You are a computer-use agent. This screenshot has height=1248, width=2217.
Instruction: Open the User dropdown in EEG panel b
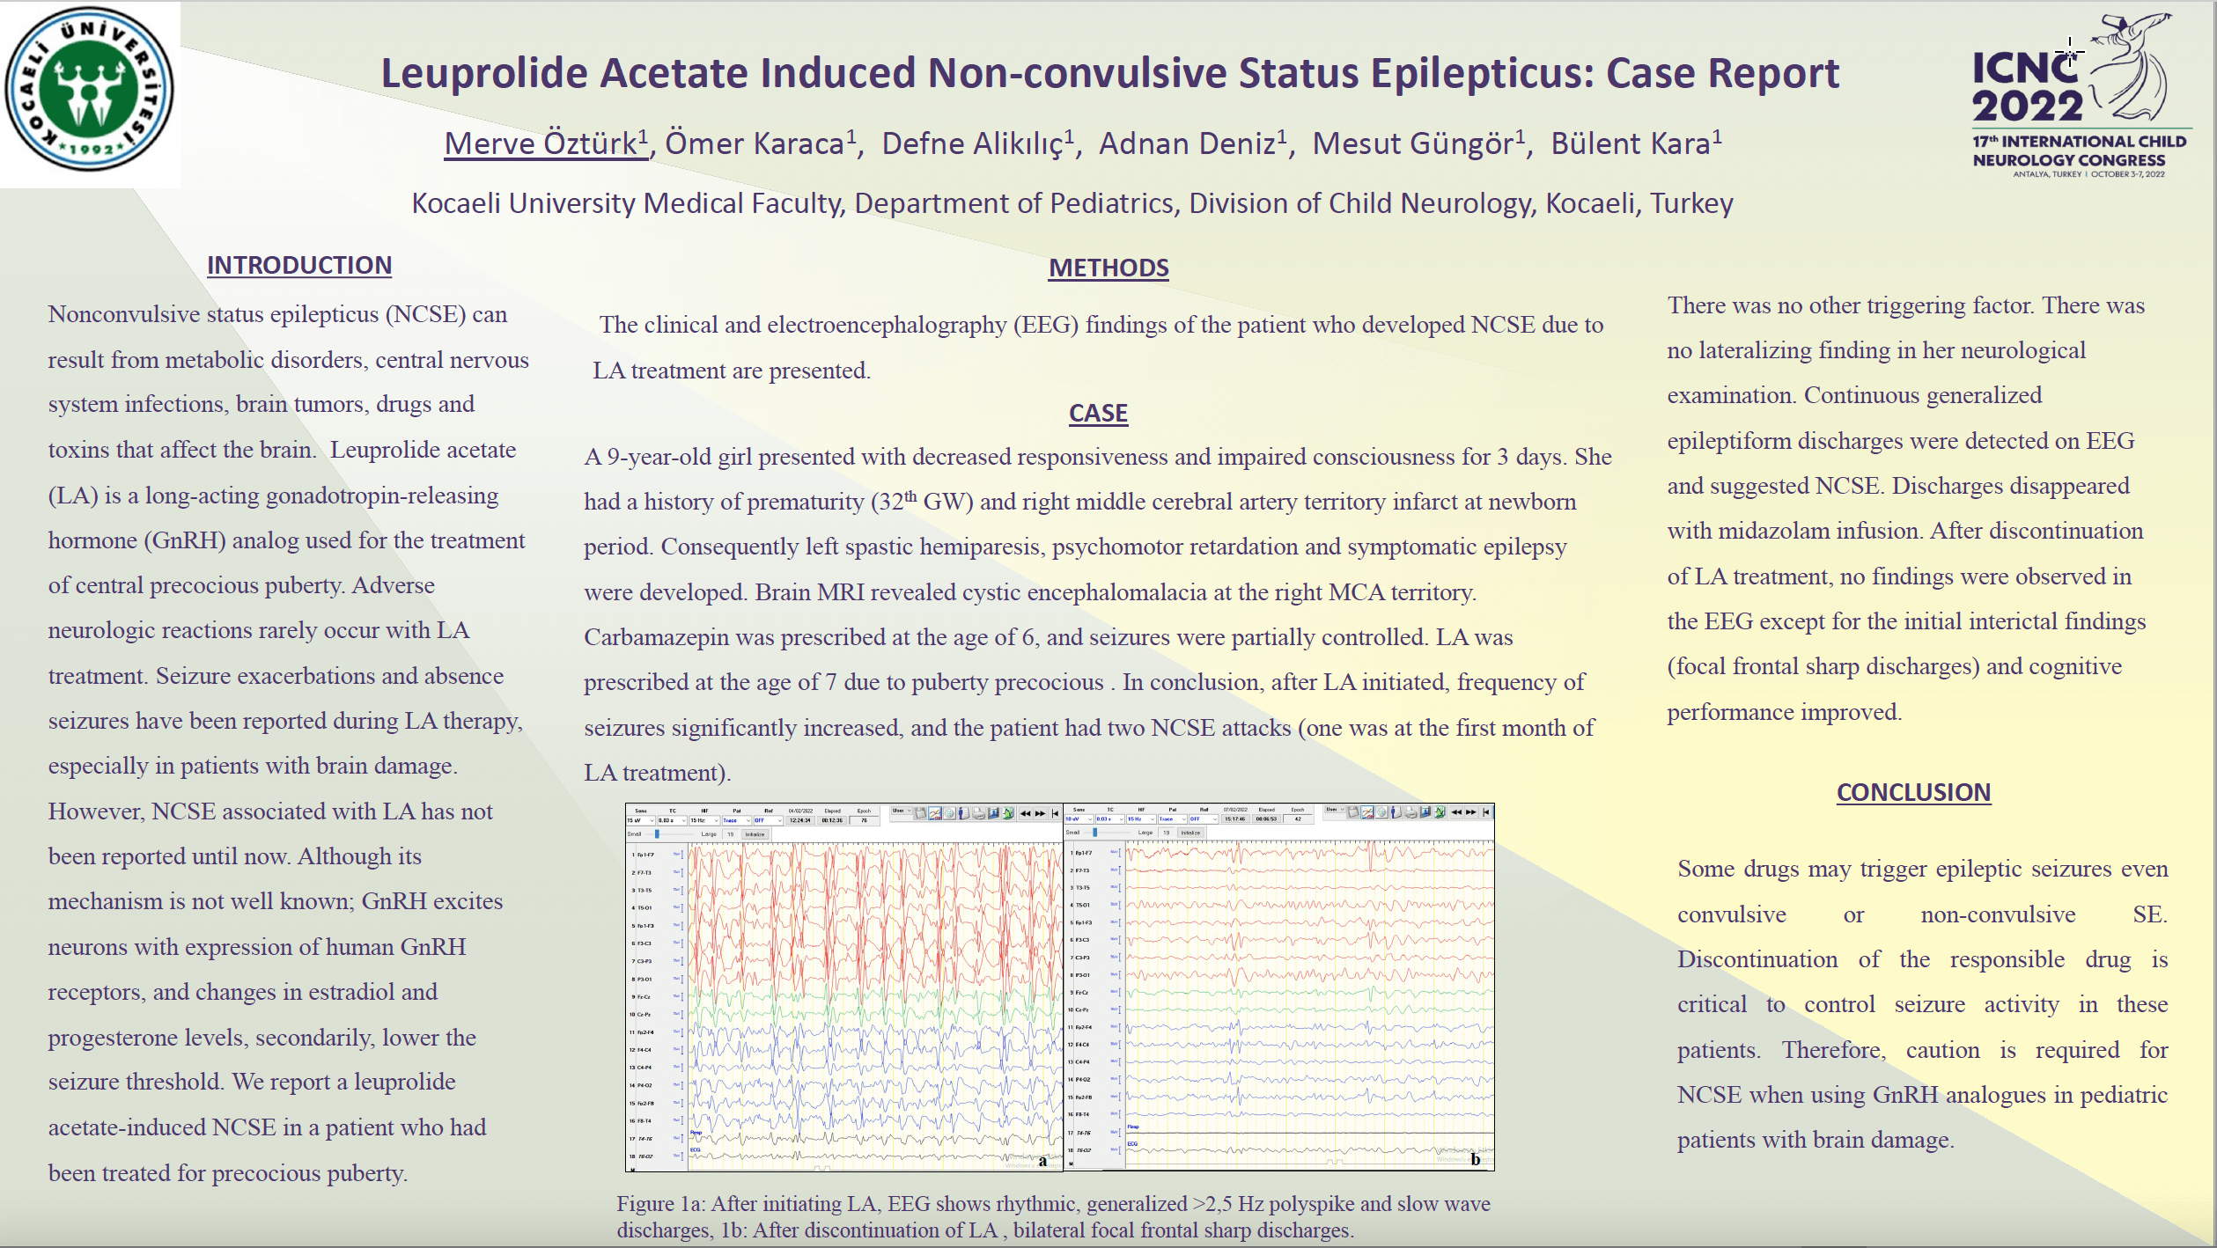tap(1335, 809)
